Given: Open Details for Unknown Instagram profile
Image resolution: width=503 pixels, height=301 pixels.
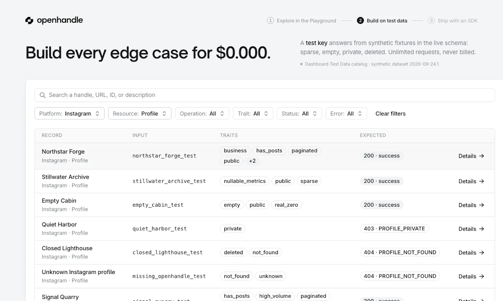Looking at the screenshot, I should (x=471, y=276).
